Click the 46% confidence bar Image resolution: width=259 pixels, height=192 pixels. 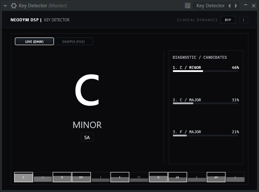point(206,71)
